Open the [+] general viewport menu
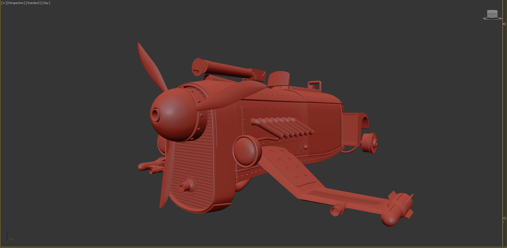Screen dimensions: 507x248 4,3
